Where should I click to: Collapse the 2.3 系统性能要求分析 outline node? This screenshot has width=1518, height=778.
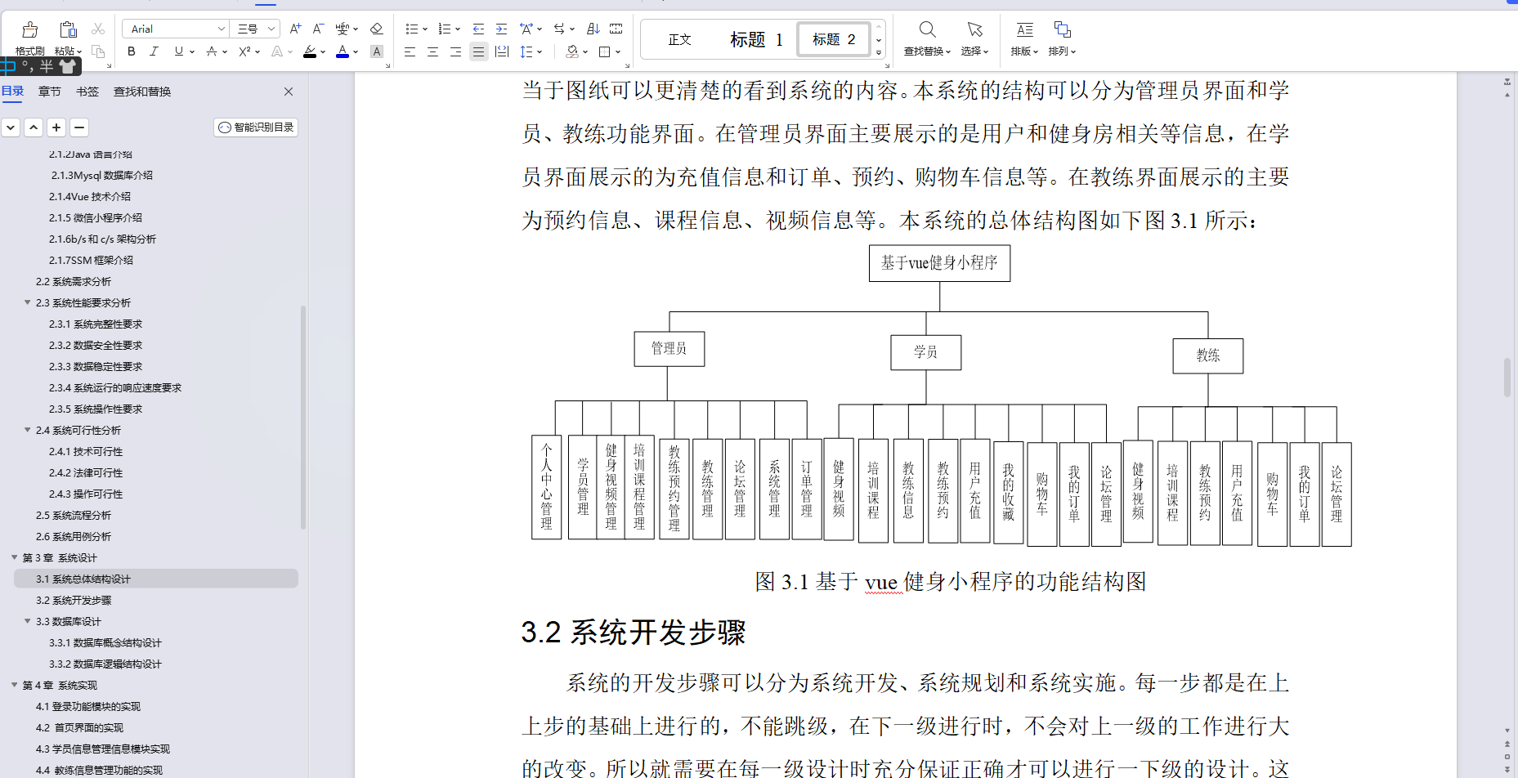[x=27, y=302]
